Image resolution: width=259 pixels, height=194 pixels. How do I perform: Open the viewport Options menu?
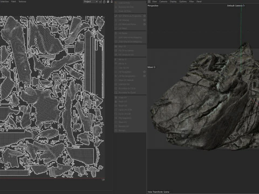[183, 2]
